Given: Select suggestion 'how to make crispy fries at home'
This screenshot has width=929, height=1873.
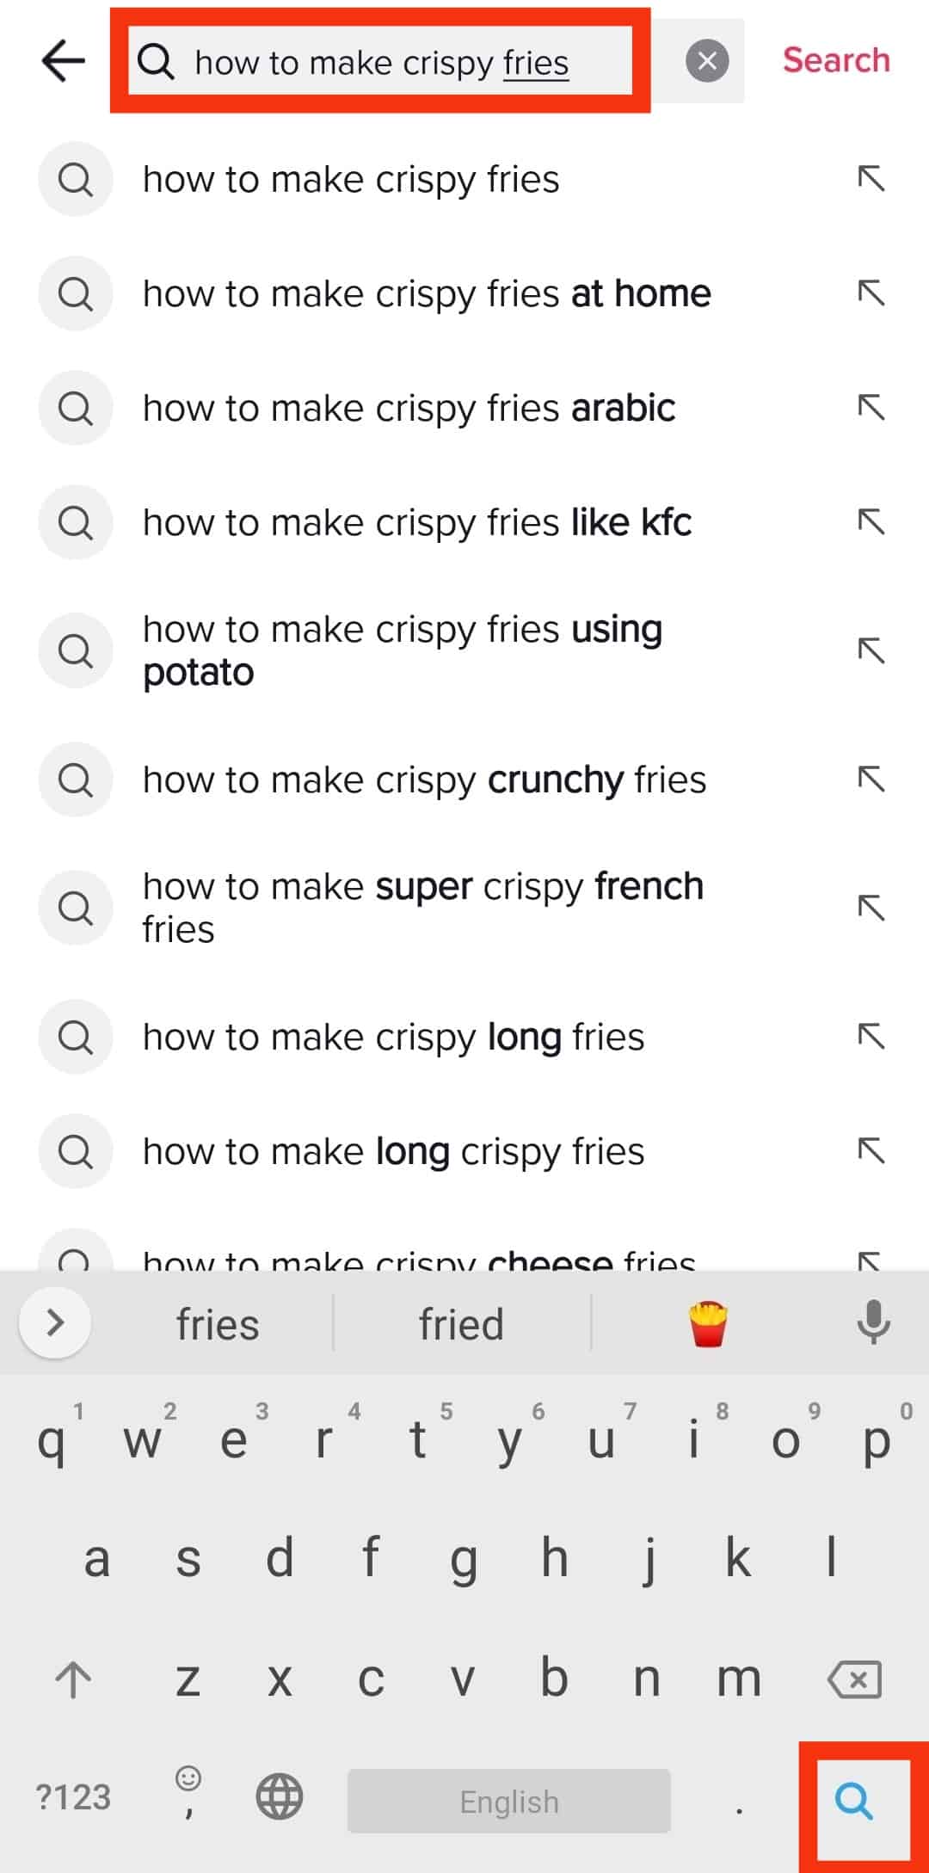Looking at the screenshot, I should 427,294.
